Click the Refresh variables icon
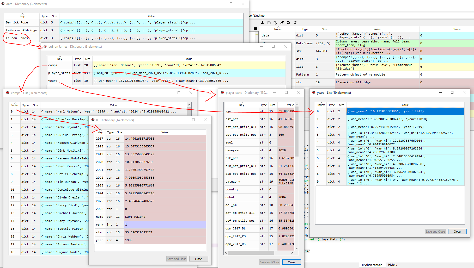474x268 pixels. point(295,23)
